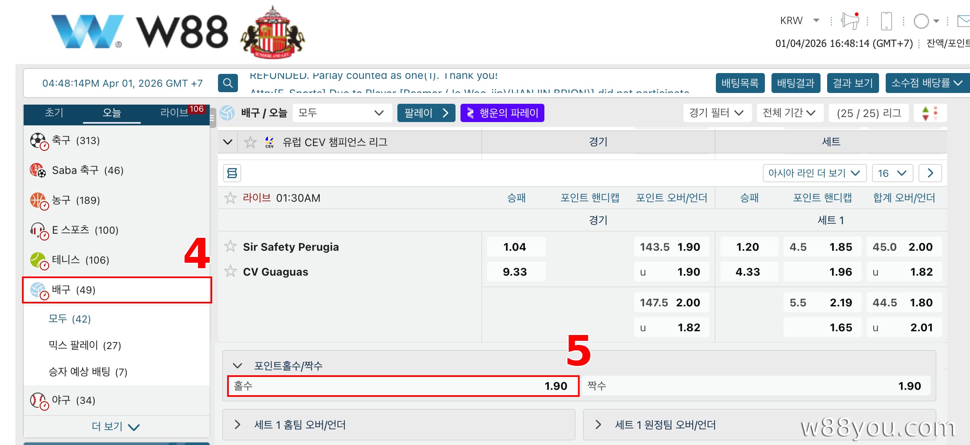The width and height of the screenshot is (970, 445).
Task: Open the announcements megaphone icon
Action: (850, 20)
